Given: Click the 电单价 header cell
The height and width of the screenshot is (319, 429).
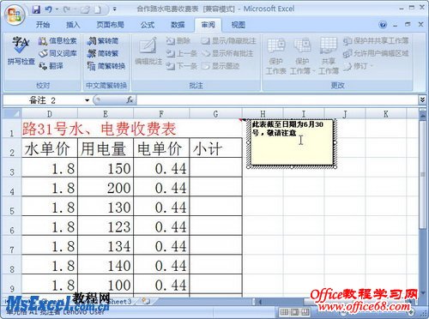Looking at the screenshot, I should tap(161, 148).
